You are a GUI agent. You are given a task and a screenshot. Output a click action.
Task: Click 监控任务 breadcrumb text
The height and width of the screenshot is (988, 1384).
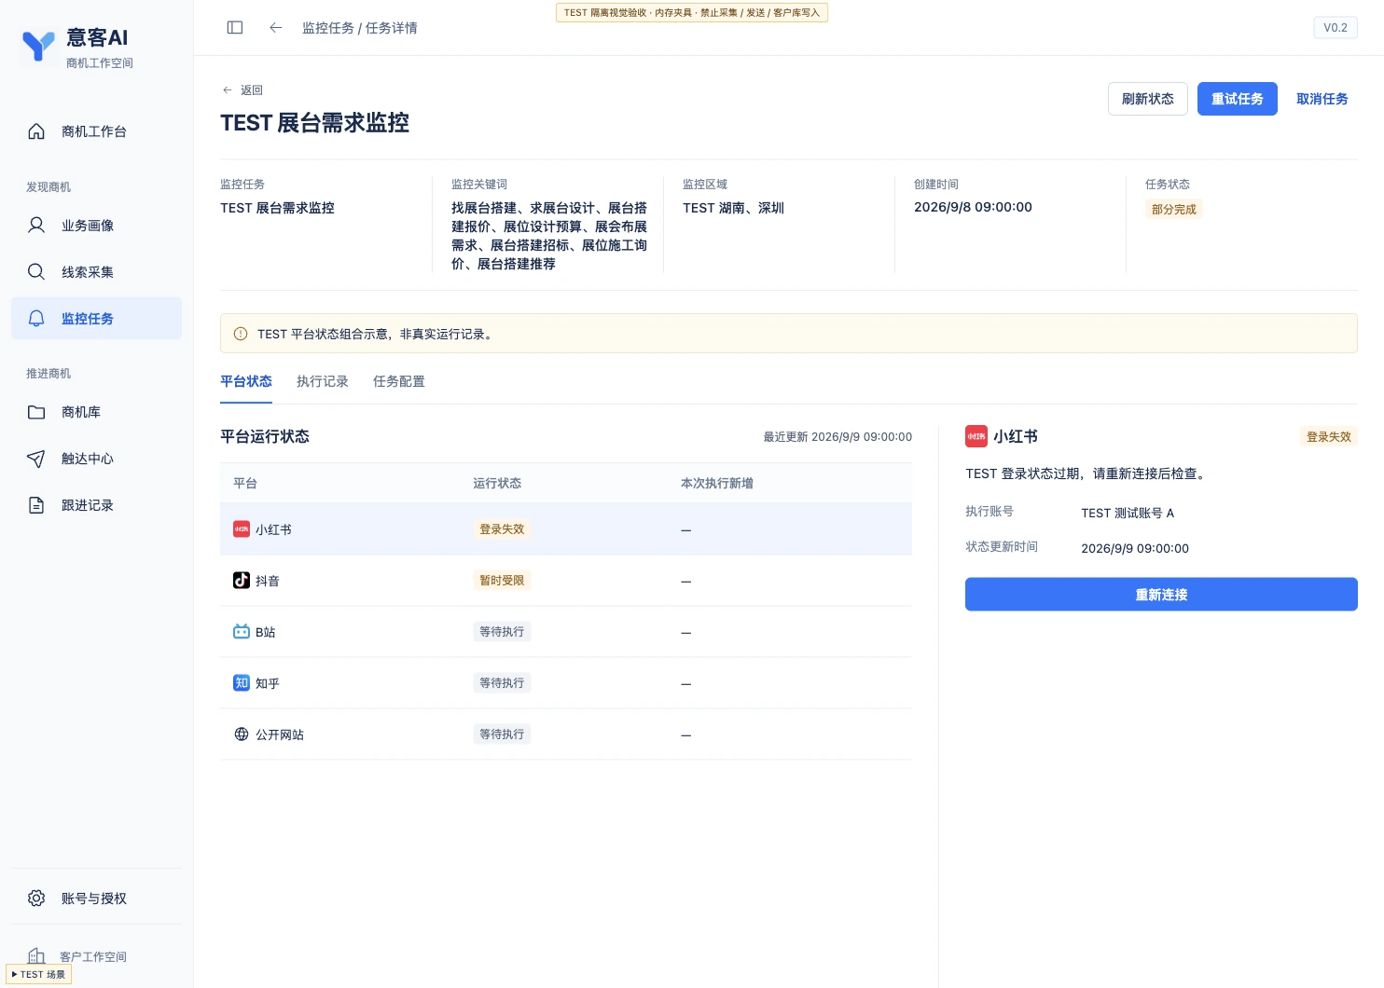click(x=328, y=28)
